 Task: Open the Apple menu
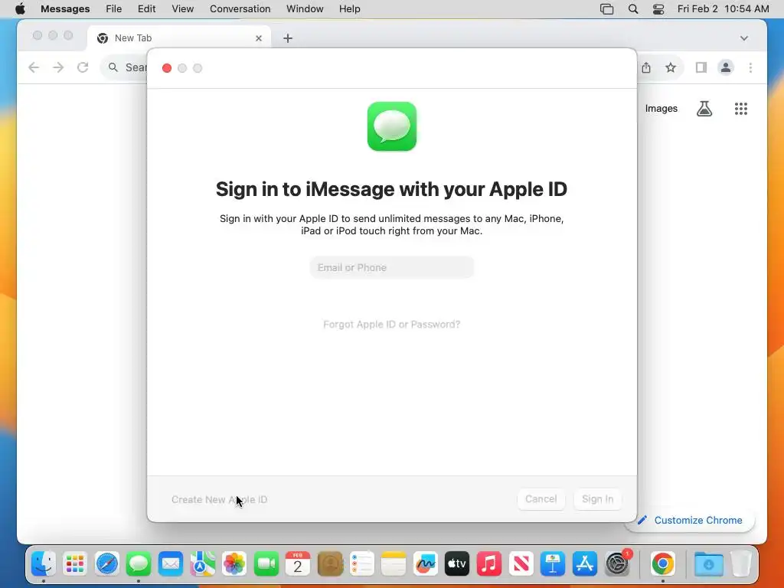(20, 8)
